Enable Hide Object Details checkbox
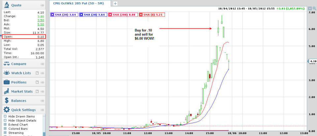317x136 pixels. [5, 120]
